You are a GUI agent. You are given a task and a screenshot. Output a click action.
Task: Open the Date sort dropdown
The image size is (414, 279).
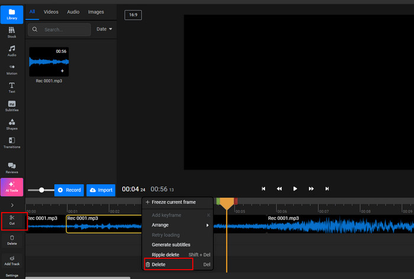point(104,29)
